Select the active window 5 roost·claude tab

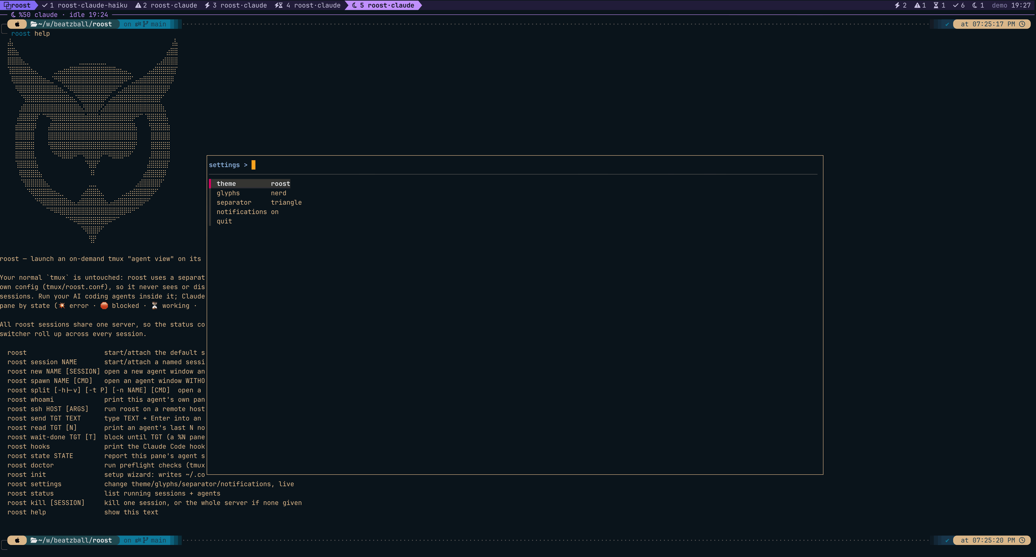[383, 5]
